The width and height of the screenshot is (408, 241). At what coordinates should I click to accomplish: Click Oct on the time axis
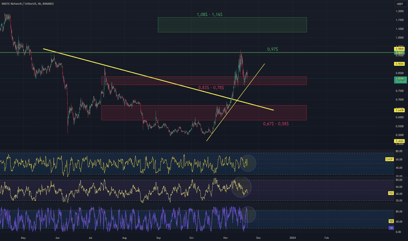coord(191,238)
